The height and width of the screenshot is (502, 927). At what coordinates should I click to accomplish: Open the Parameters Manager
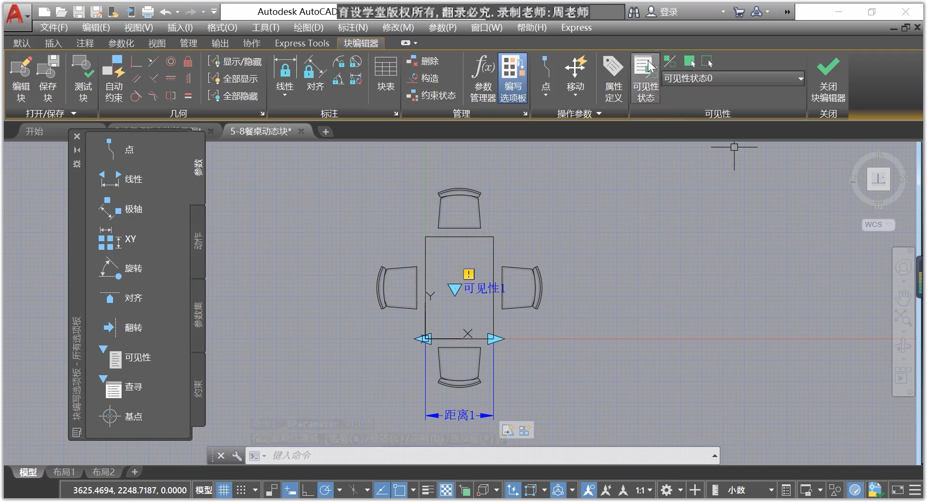pos(483,78)
